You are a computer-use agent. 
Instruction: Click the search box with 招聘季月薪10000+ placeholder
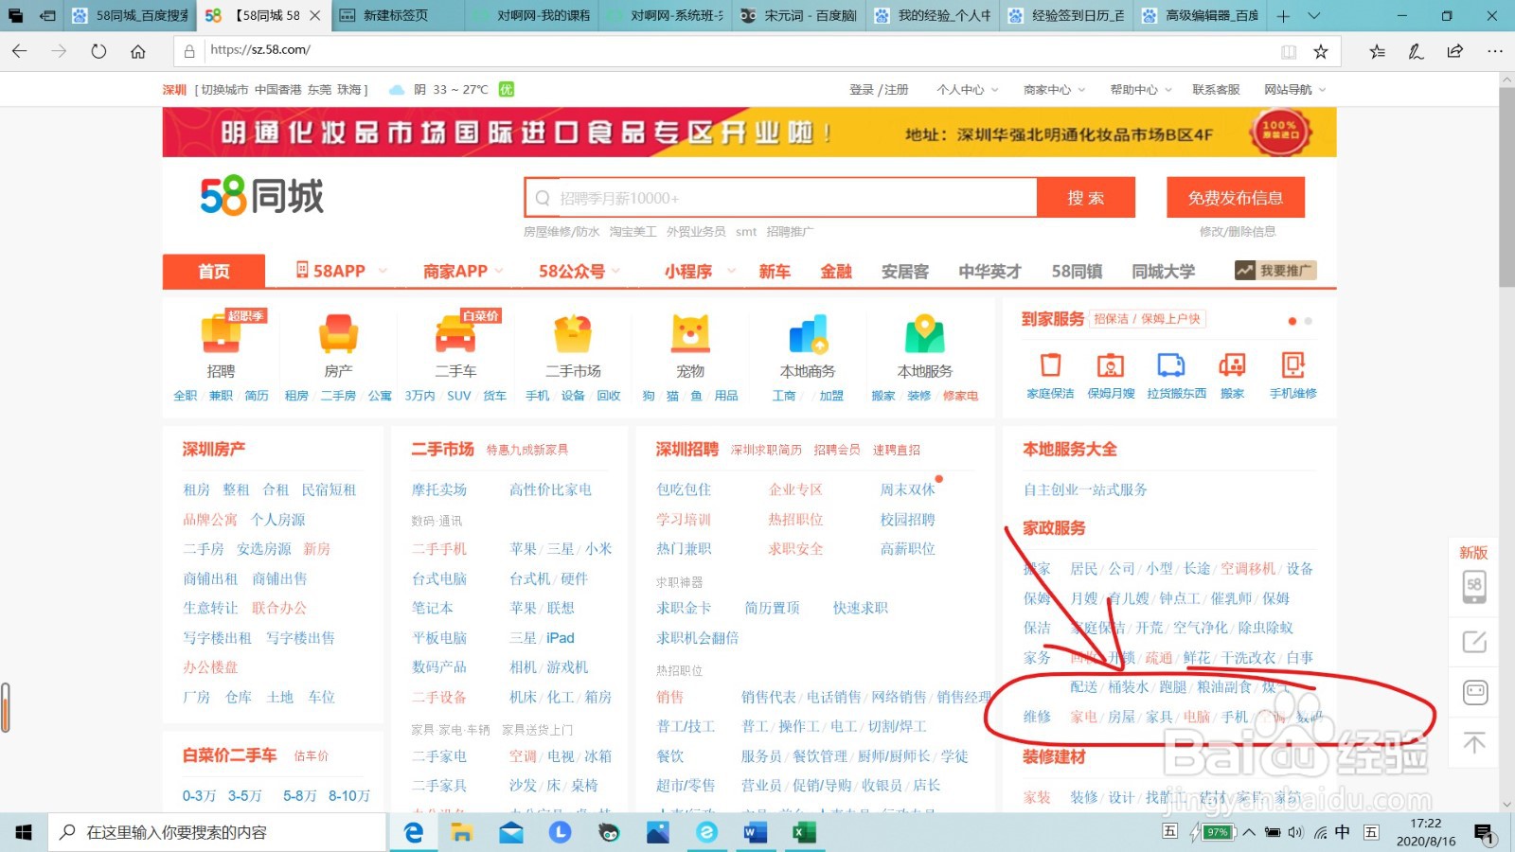(781, 198)
